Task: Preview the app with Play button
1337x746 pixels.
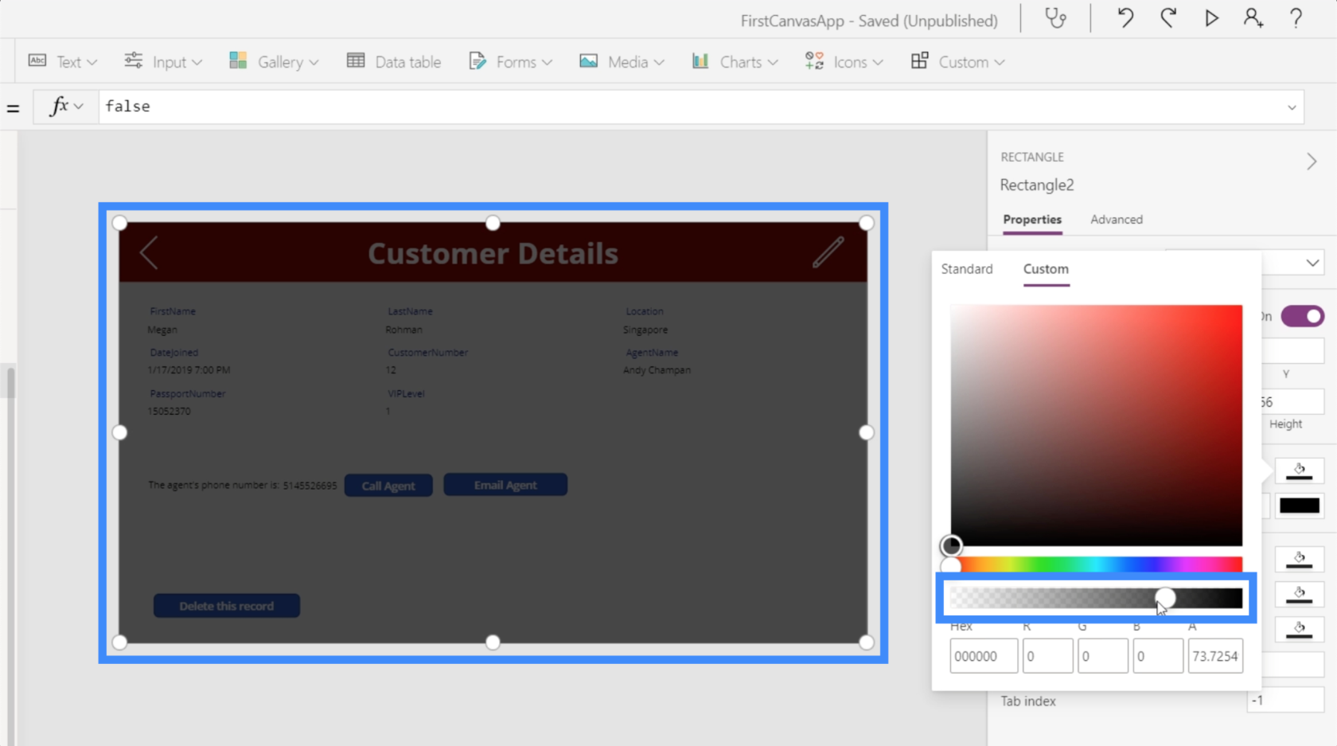Action: [x=1211, y=18]
